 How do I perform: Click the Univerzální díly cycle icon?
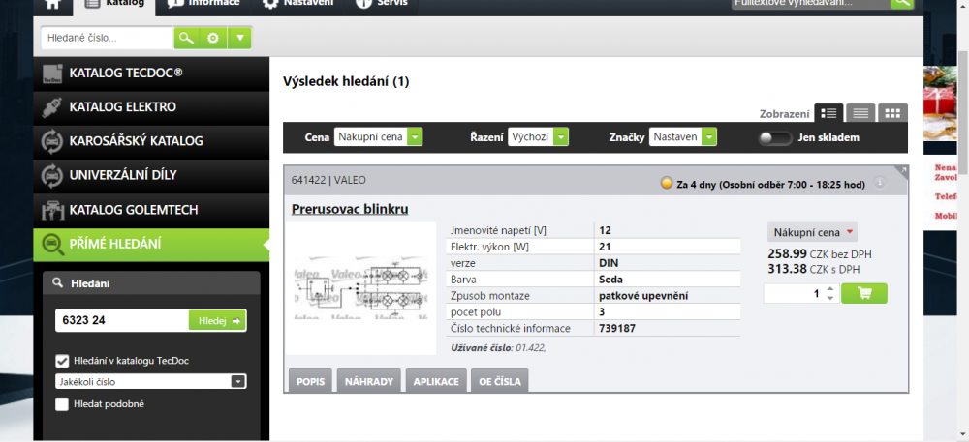pos(52,176)
